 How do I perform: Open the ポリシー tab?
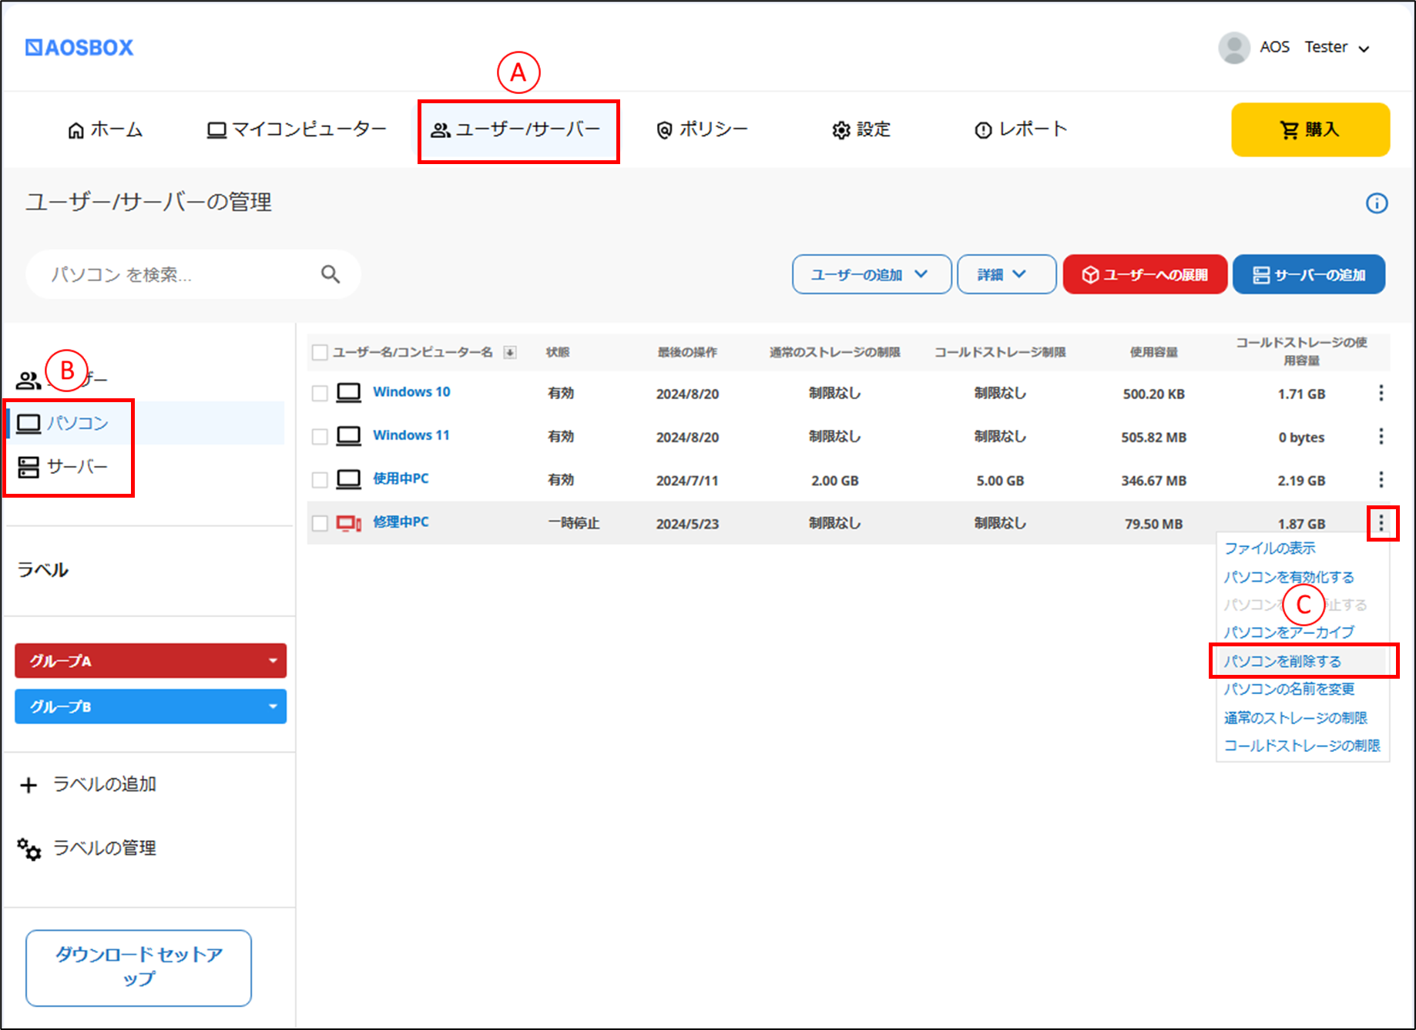pos(702,129)
